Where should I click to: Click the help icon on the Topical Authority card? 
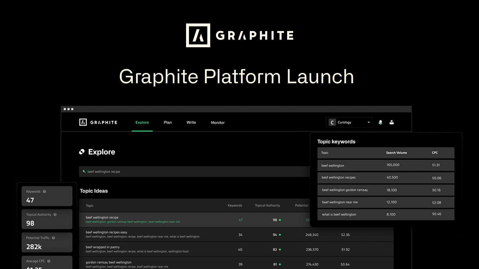tap(55, 214)
